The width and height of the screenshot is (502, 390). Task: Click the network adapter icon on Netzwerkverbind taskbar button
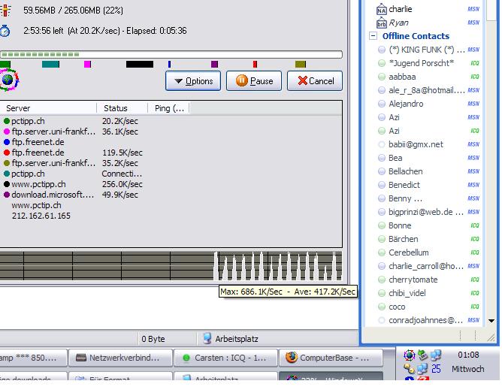(81, 358)
